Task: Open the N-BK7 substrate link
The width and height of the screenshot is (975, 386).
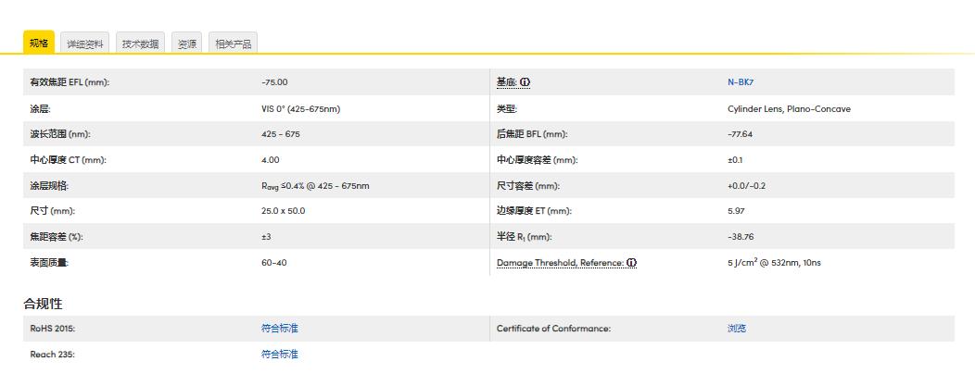Action: 740,82
